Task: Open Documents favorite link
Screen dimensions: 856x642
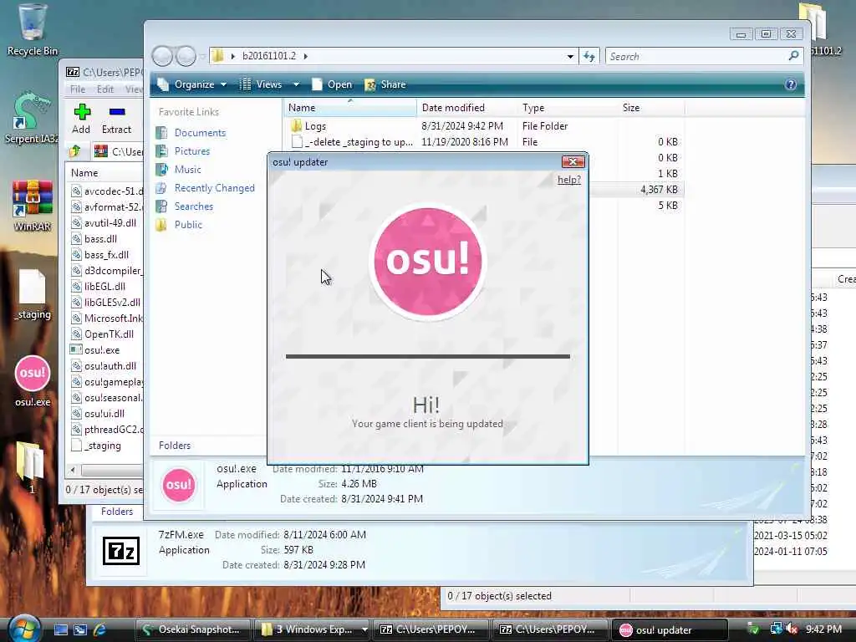Action: [200, 133]
